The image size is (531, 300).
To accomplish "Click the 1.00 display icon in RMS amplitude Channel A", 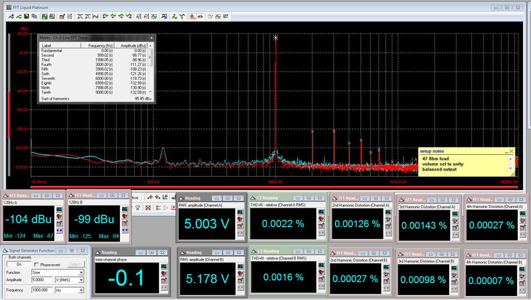I will click(240, 212).
